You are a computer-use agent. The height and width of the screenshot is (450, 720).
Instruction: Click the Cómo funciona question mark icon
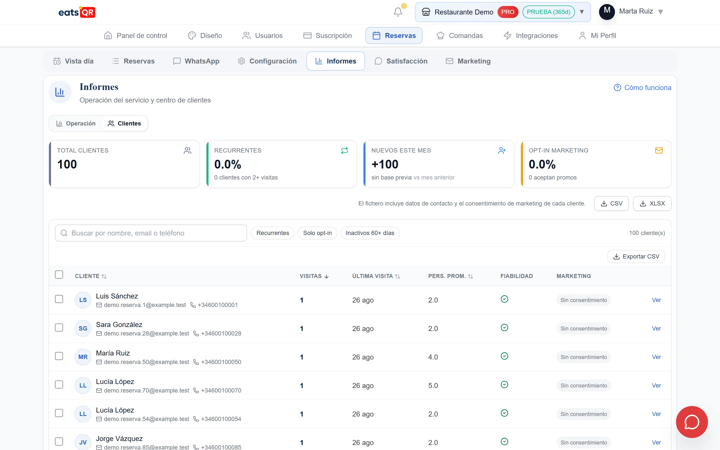point(617,87)
